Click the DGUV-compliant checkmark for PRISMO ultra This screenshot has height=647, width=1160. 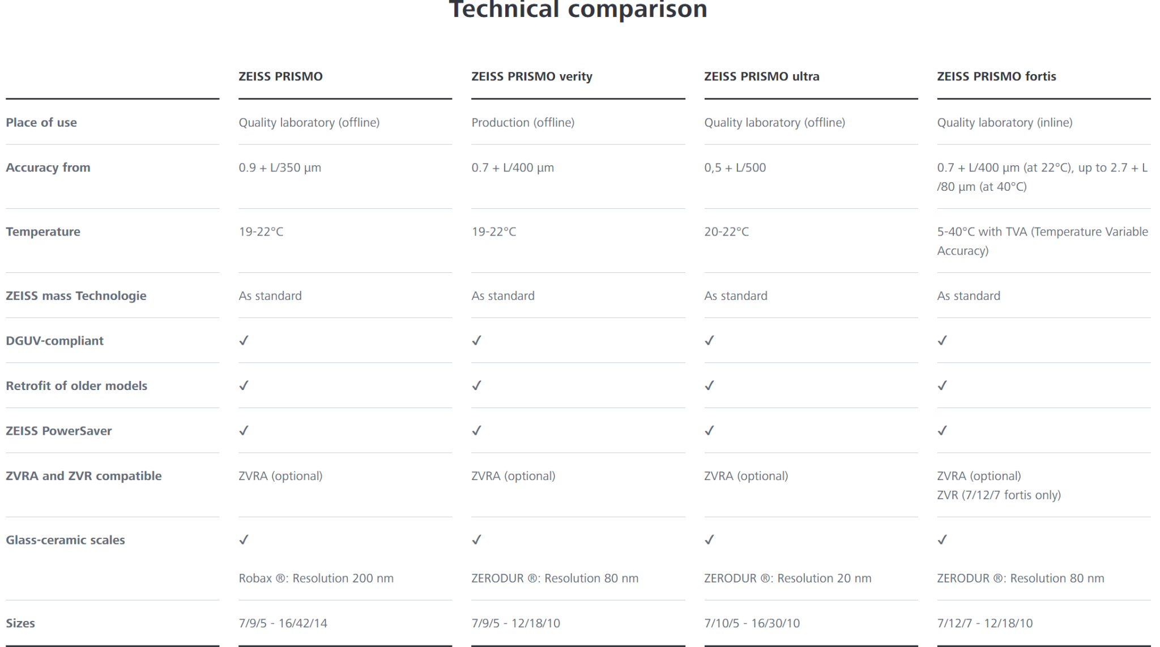[x=710, y=341]
